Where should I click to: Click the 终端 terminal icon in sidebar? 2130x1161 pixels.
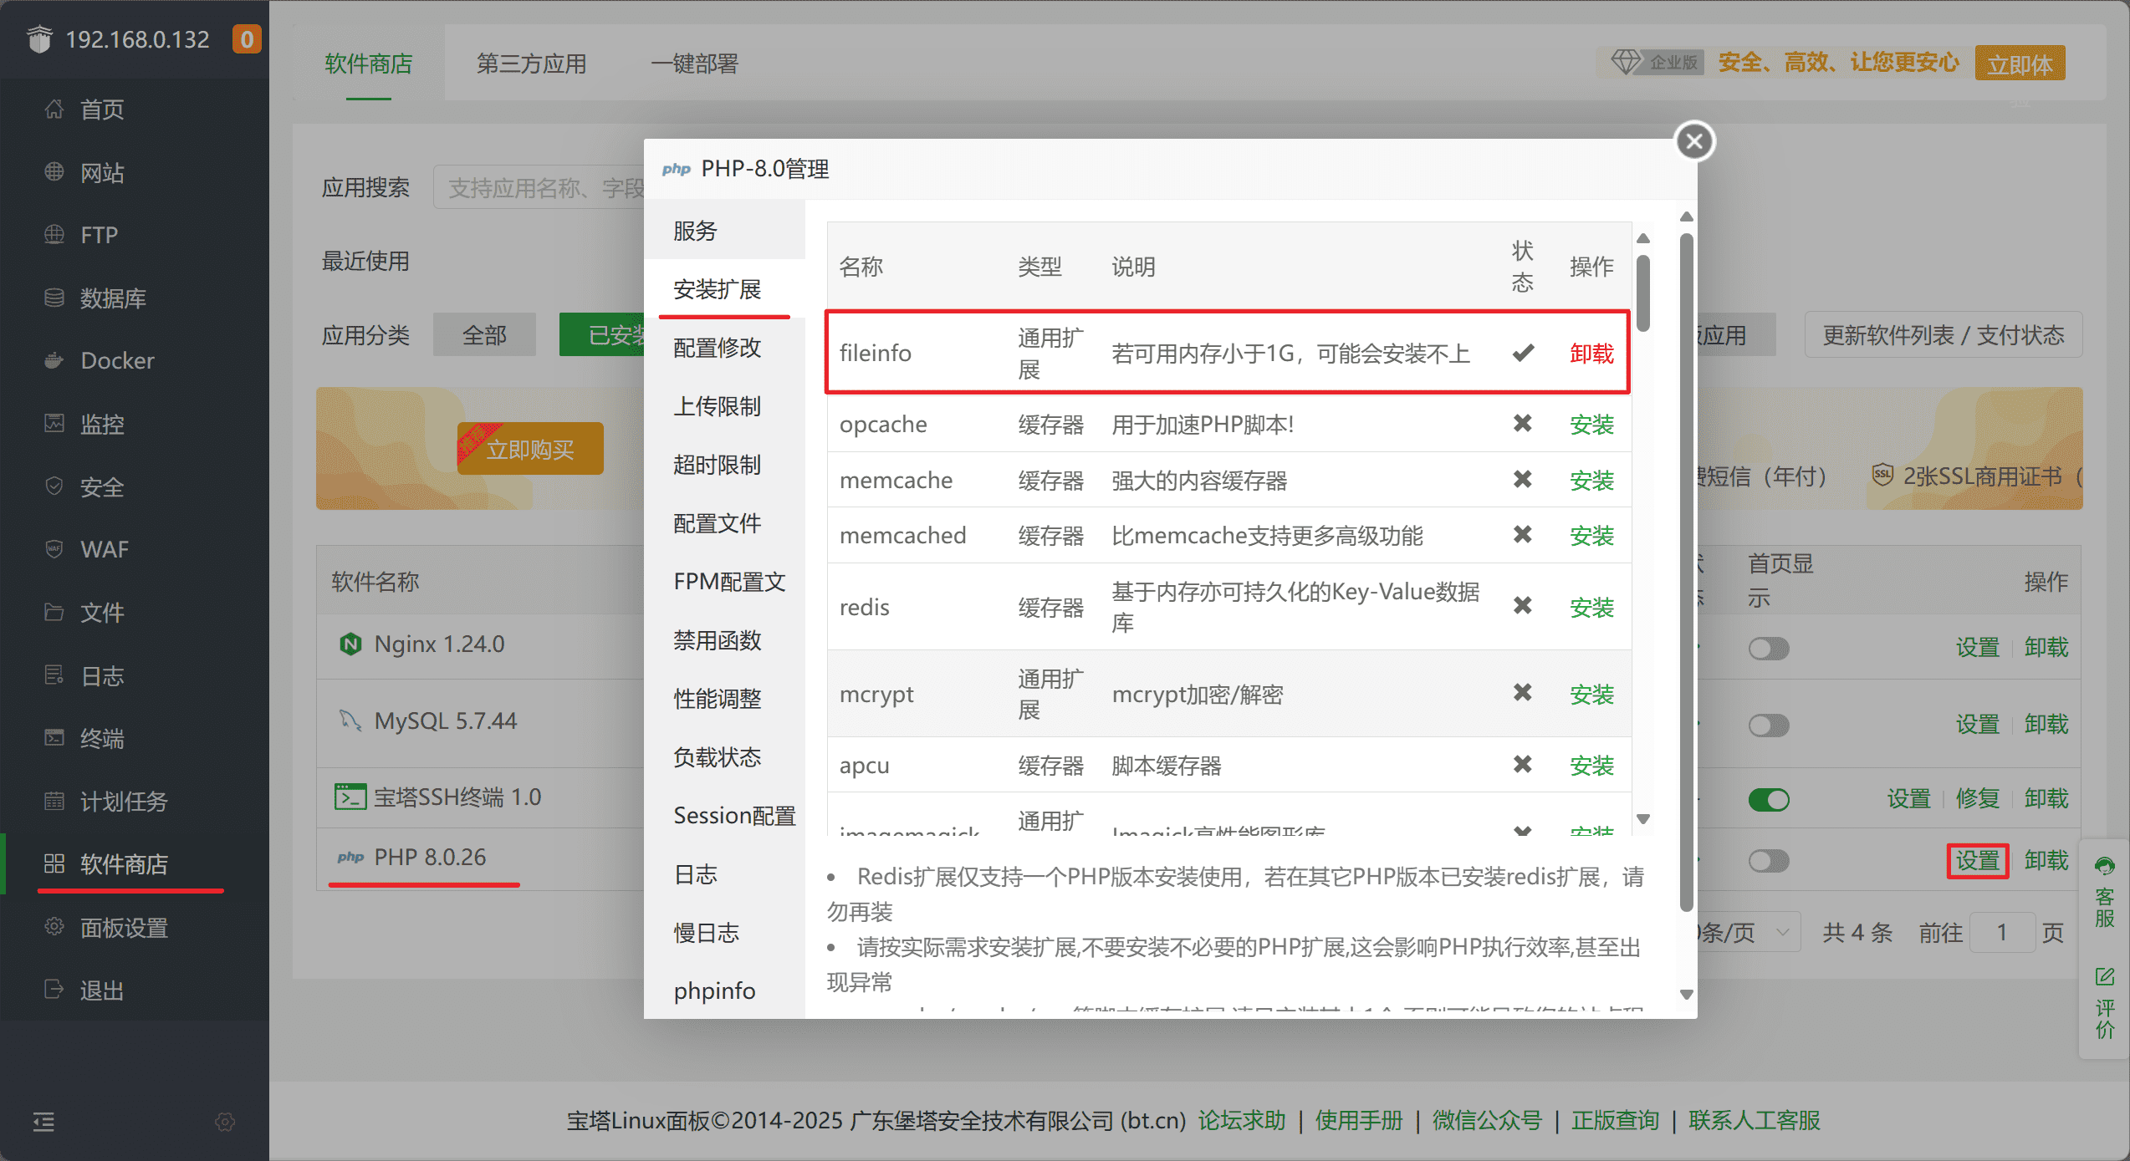54,738
